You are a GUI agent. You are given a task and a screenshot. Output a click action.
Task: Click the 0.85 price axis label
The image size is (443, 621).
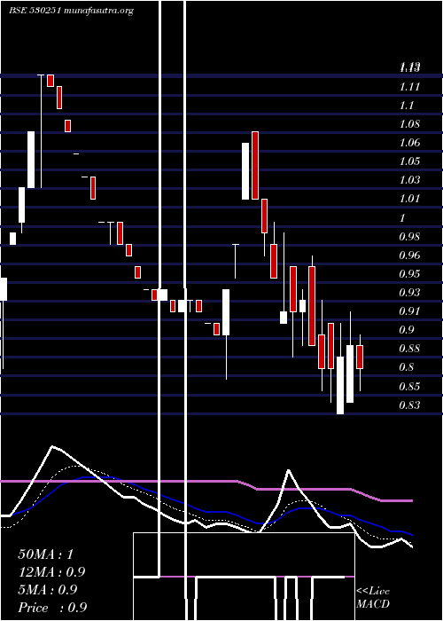[x=409, y=386]
